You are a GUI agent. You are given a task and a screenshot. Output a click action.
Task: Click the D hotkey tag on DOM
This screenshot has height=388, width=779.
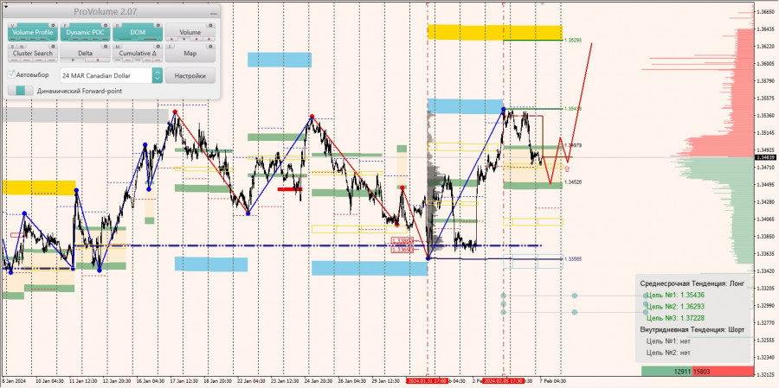[117, 26]
